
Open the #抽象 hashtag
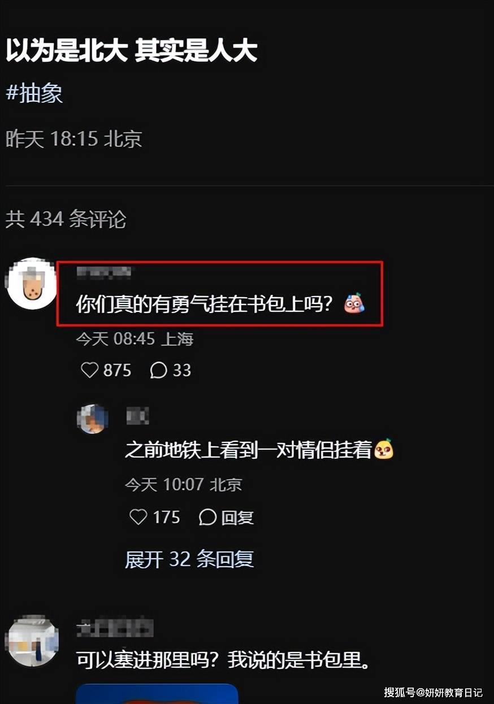tap(34, 93)
